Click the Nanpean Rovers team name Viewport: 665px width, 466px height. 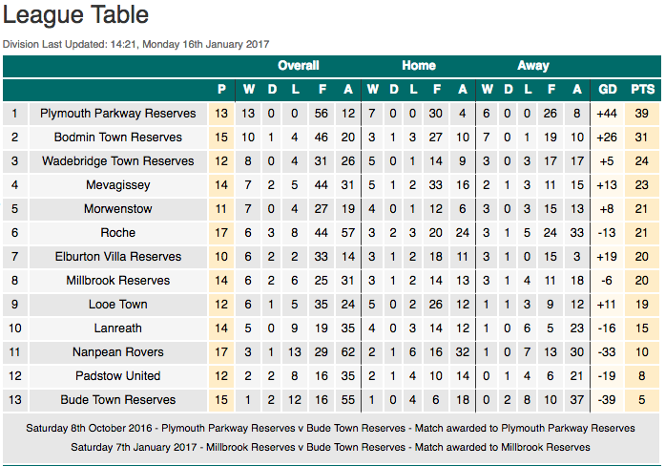pos(118,352)
